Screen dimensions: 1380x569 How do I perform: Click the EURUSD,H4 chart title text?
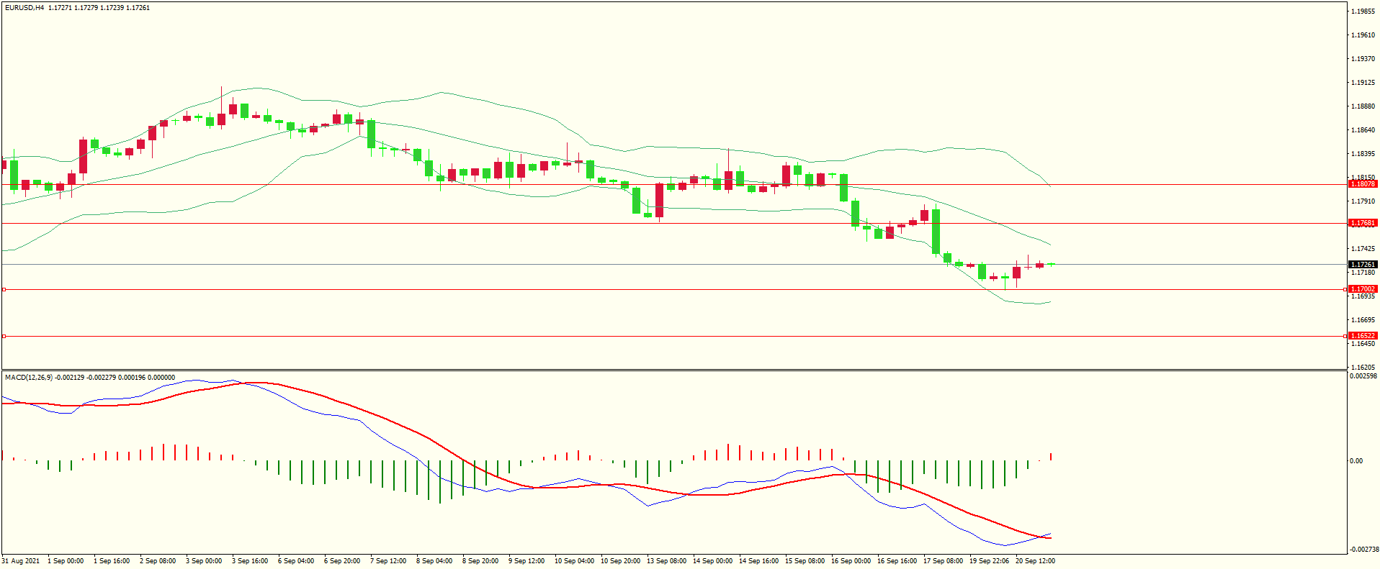point(24,8)
